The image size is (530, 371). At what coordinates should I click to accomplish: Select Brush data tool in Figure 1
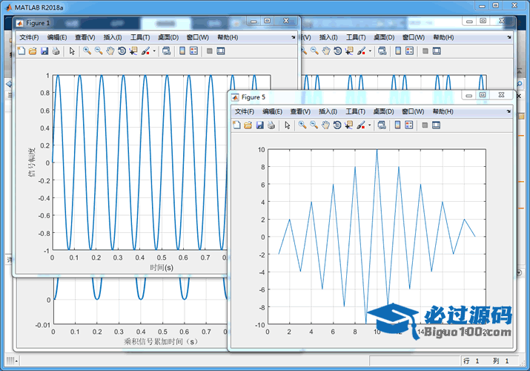pos(145,51)
